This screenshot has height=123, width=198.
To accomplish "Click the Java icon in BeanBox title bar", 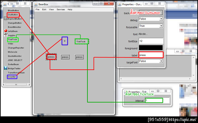I will 36,4.
